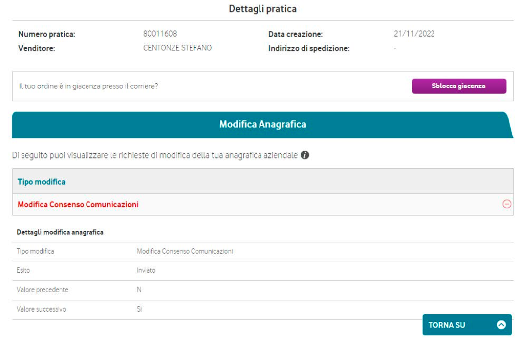Click the Valore successivo value Si
This screenshot has width=517, height=340.
[140, 310]
